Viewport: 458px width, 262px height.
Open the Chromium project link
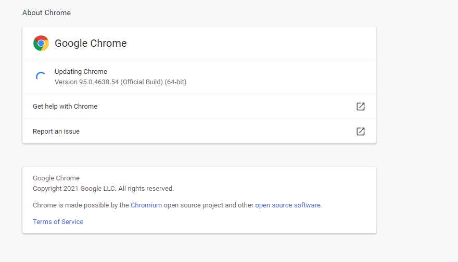pyautogui.click(x=146, y=205)
